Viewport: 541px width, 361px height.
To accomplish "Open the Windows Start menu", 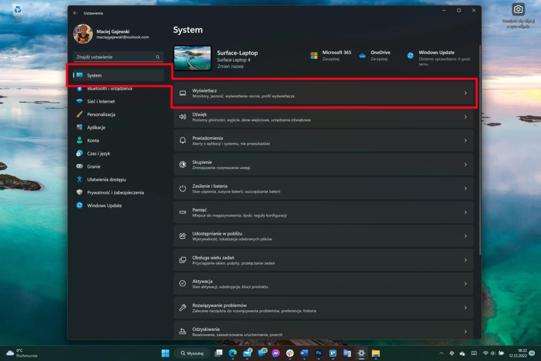I will click(166, 353).
